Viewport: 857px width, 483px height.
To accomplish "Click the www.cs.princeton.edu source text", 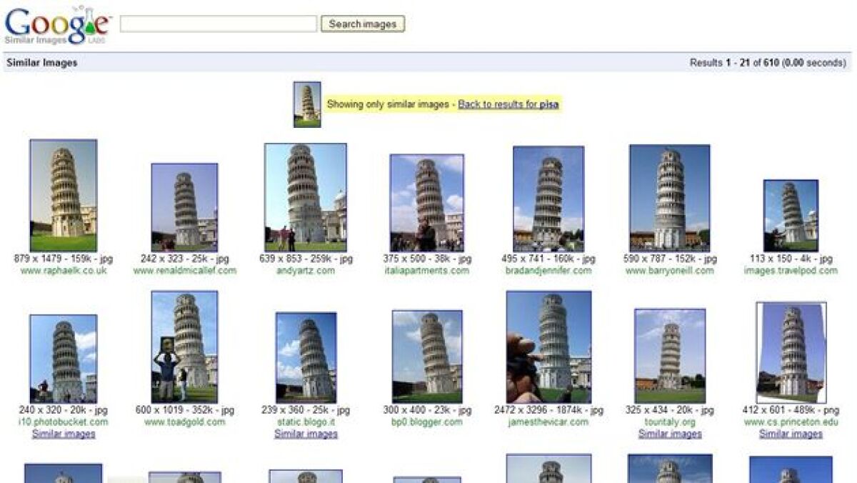I will (791, 422).
